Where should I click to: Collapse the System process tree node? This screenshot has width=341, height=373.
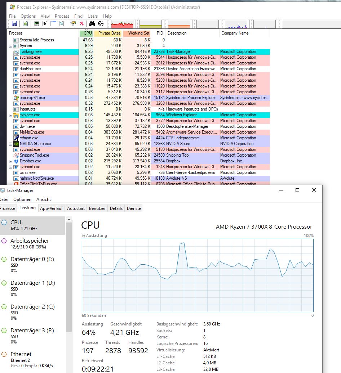tap(10, 46)
